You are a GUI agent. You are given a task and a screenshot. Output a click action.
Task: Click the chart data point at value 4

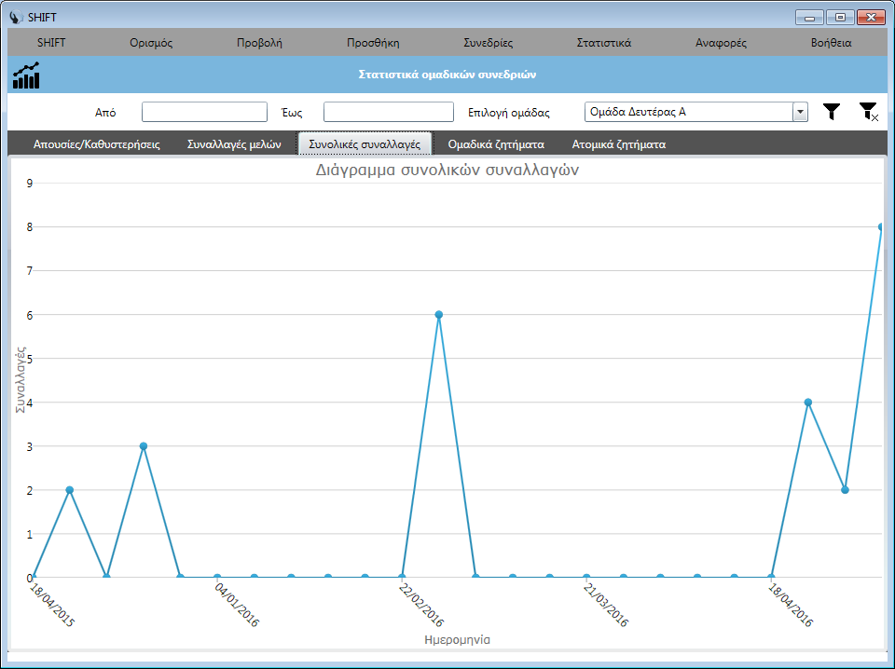[x=807, y=403]
